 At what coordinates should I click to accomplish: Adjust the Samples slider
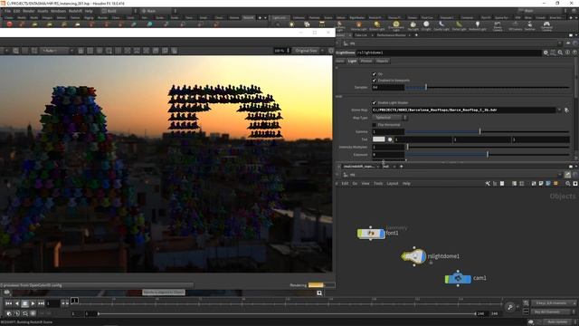click(488, 88)
